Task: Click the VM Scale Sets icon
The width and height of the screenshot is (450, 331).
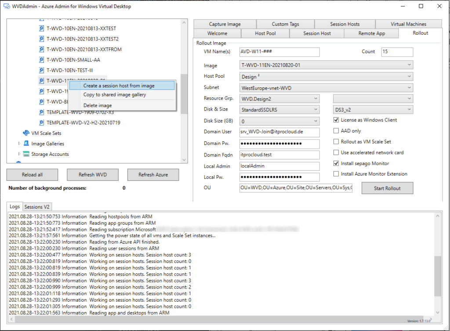Action: point(26,133)
